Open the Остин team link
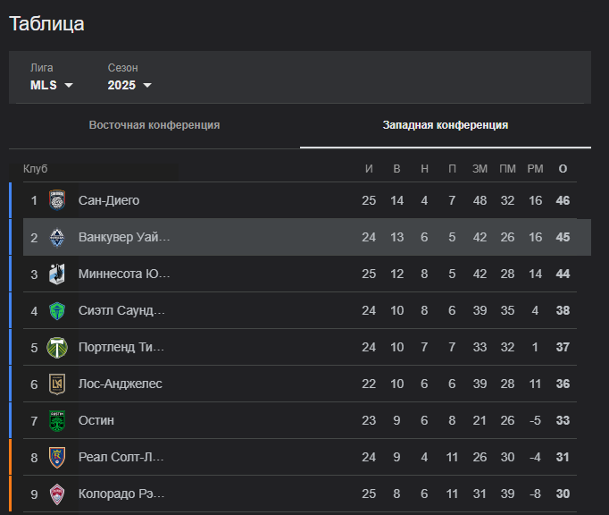 [x=96, y=420]
